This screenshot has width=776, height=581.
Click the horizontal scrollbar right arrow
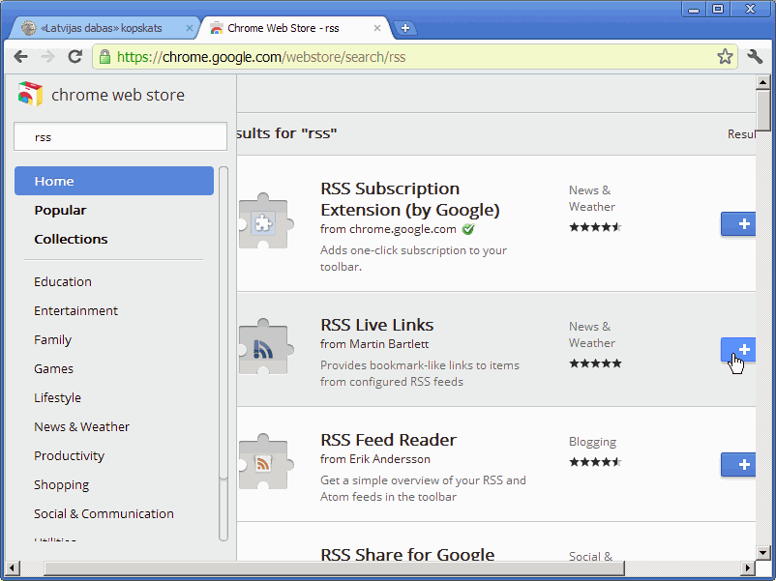coord(748,568)
